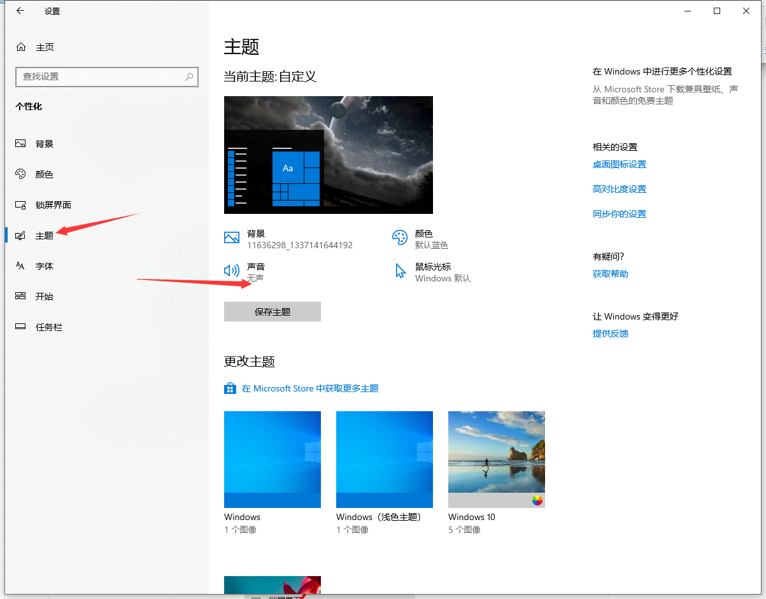The height and width of the screenshot is (599, 766).
Task: Select the Windows（浅色主题）thumbnail
Action: [385, 460]
